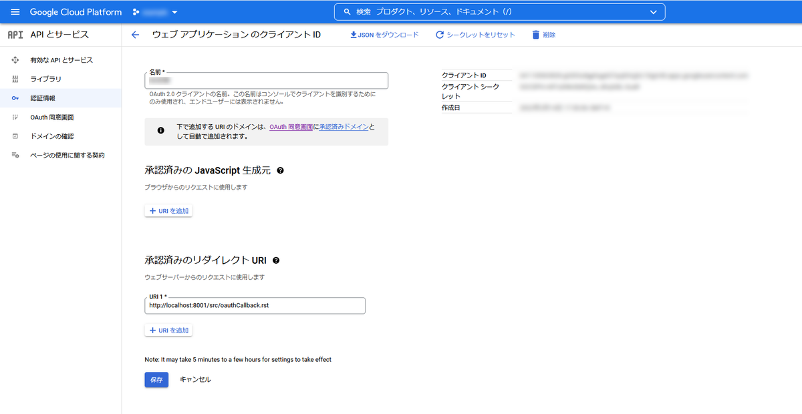Click the 承認済みのリダイレクト URI heading

coord(206,260)
